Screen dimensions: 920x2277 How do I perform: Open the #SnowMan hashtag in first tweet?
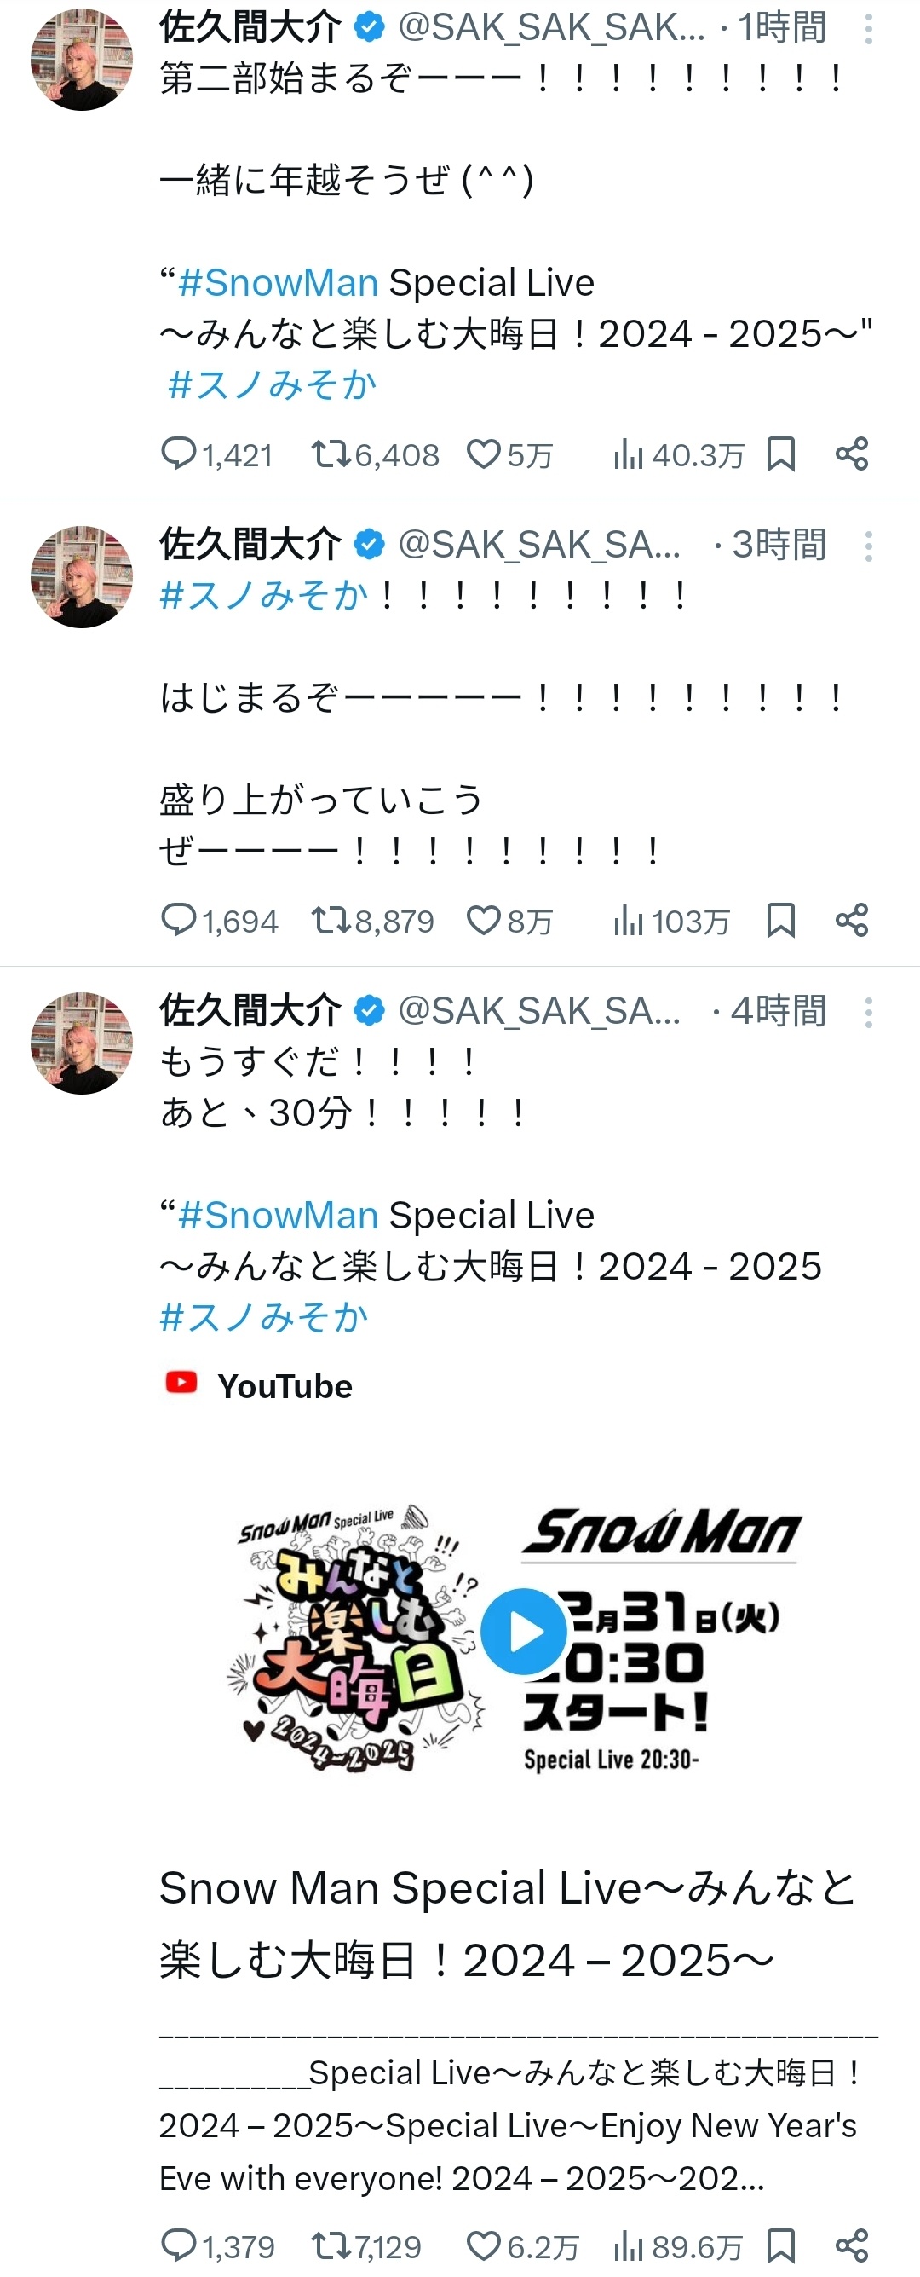click(x=278, y=283)
